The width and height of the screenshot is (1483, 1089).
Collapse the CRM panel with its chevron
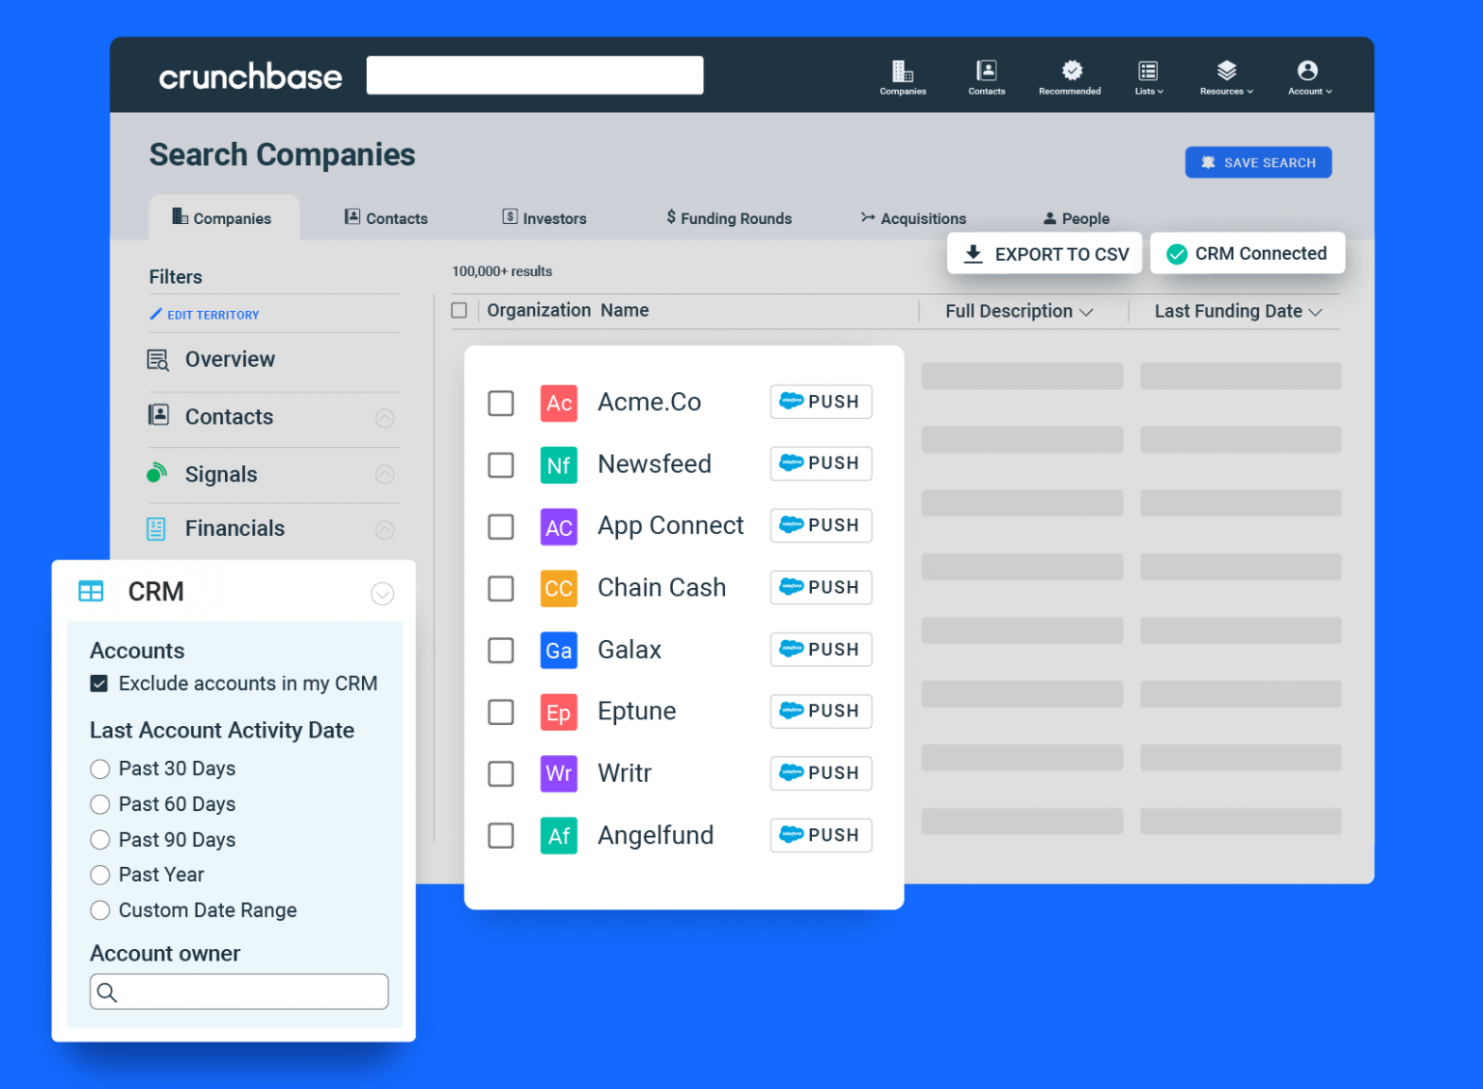coord(382,594)
